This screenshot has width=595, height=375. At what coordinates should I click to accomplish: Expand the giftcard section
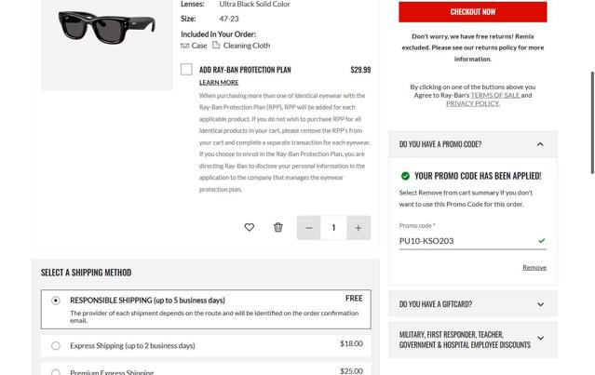click(540, 304)
